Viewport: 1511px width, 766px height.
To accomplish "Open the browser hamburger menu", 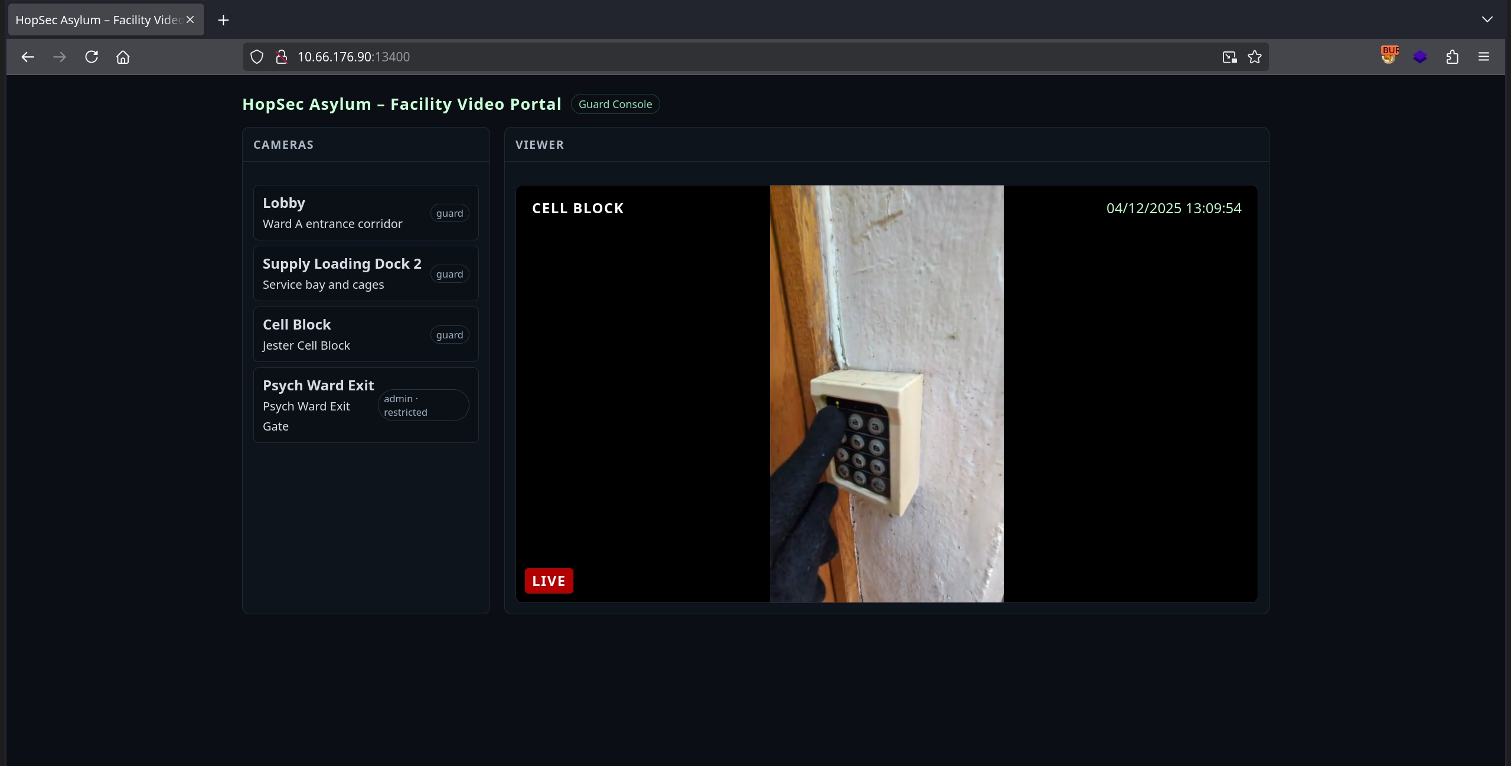I will pyautogui.click(x=1483, y=57).
